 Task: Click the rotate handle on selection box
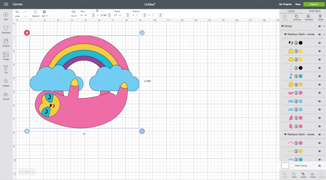(142, 33)
